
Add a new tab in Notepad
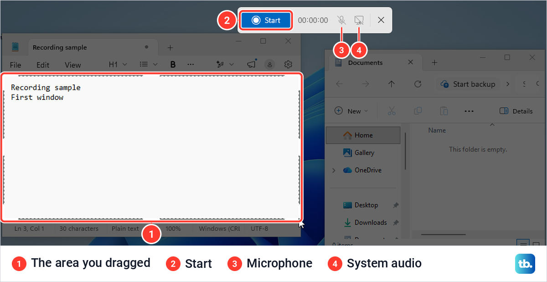[x=170, y=47]
